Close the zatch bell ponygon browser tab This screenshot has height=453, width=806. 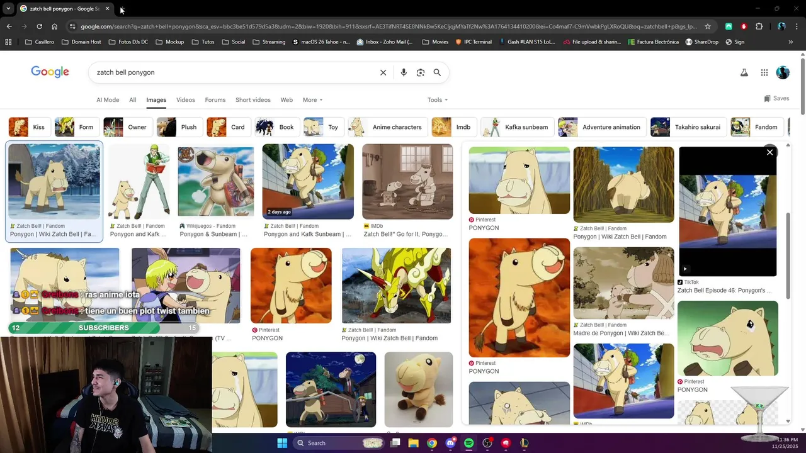[107, 9]
